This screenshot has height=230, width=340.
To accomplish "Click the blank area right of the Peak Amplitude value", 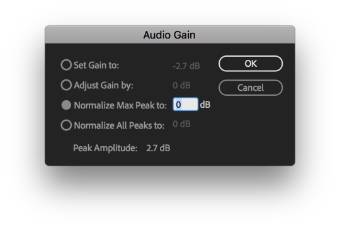I will tap(230, 148).
